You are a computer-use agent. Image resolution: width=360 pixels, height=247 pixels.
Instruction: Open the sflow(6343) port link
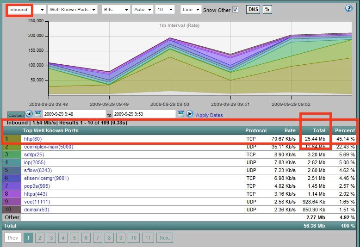[x=38, y=170]
